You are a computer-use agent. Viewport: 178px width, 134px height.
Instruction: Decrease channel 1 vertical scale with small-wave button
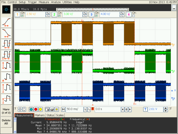(x=48, y=16)
